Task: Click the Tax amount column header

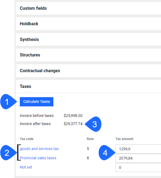Action: pos(124,139)
